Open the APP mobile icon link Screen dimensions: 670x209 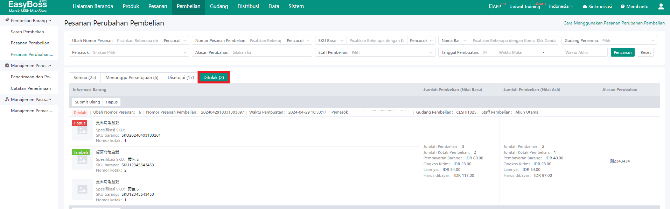click(x=495, y=6)
